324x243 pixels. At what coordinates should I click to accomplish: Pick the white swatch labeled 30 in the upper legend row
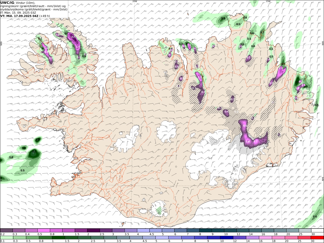pos(317,231)
